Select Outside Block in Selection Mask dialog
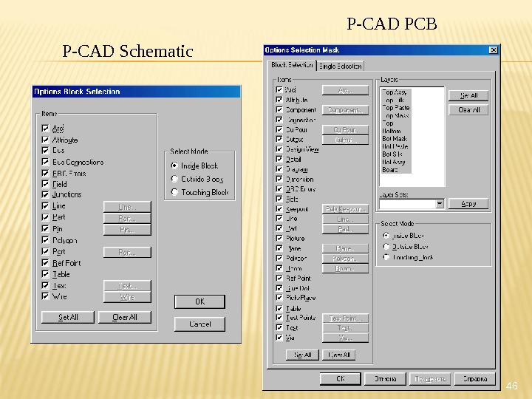Image resolution: width=532 pixels, height=399 pixels. click(386, 246)
